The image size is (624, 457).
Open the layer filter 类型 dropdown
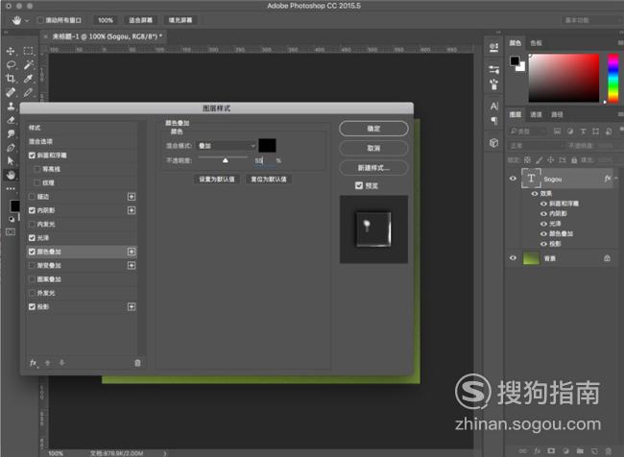click(528, 131)
